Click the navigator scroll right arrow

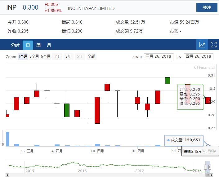pos(212,175)
